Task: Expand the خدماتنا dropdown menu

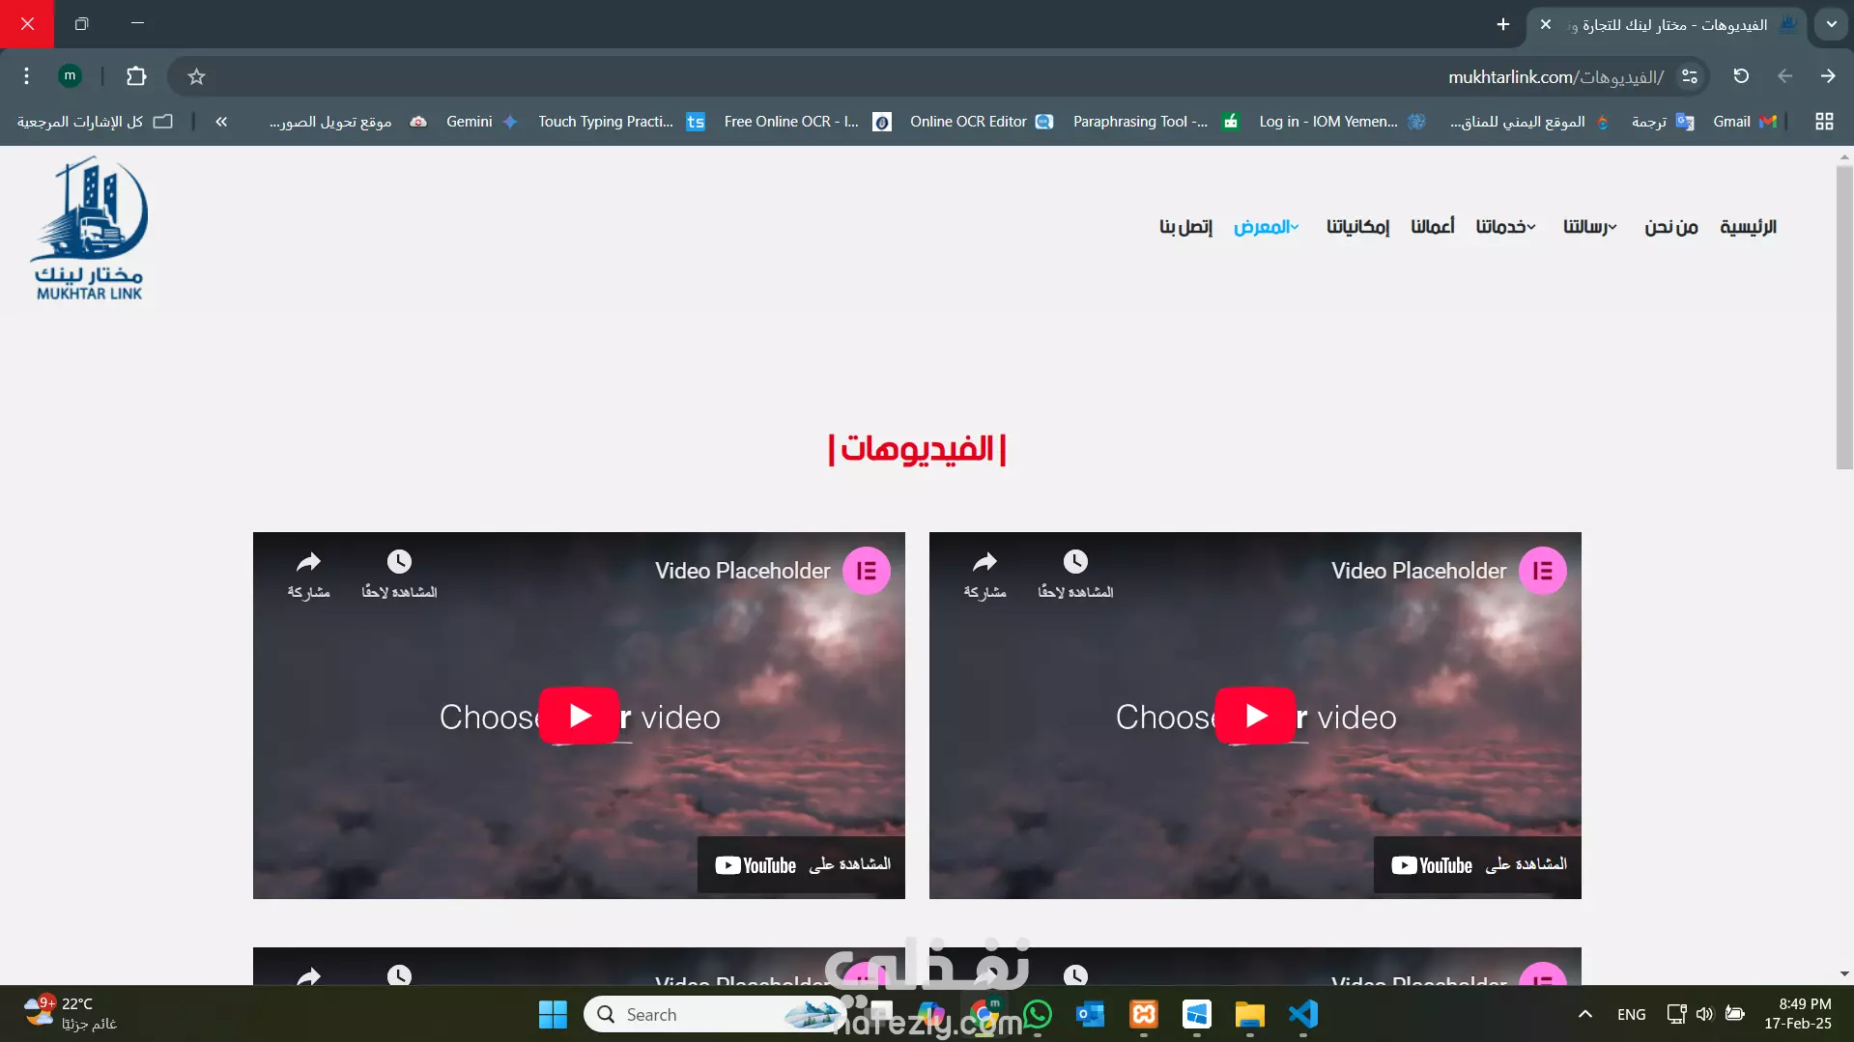Action: tap(1505, 227)
